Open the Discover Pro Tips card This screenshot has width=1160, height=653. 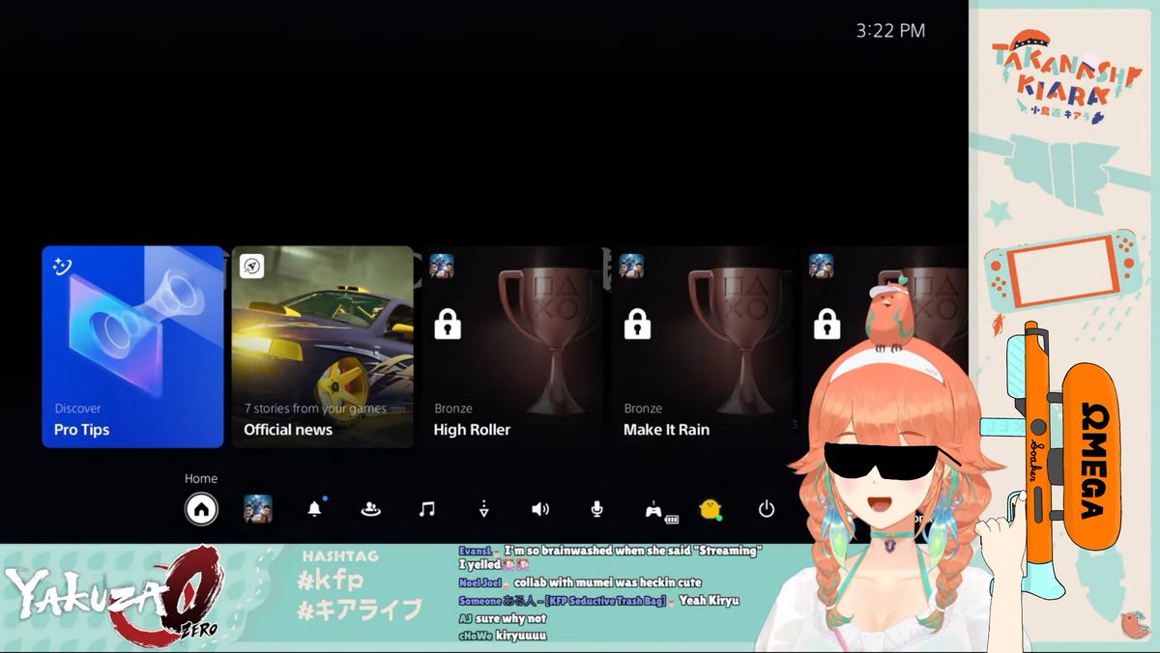(x=132, y=347)
